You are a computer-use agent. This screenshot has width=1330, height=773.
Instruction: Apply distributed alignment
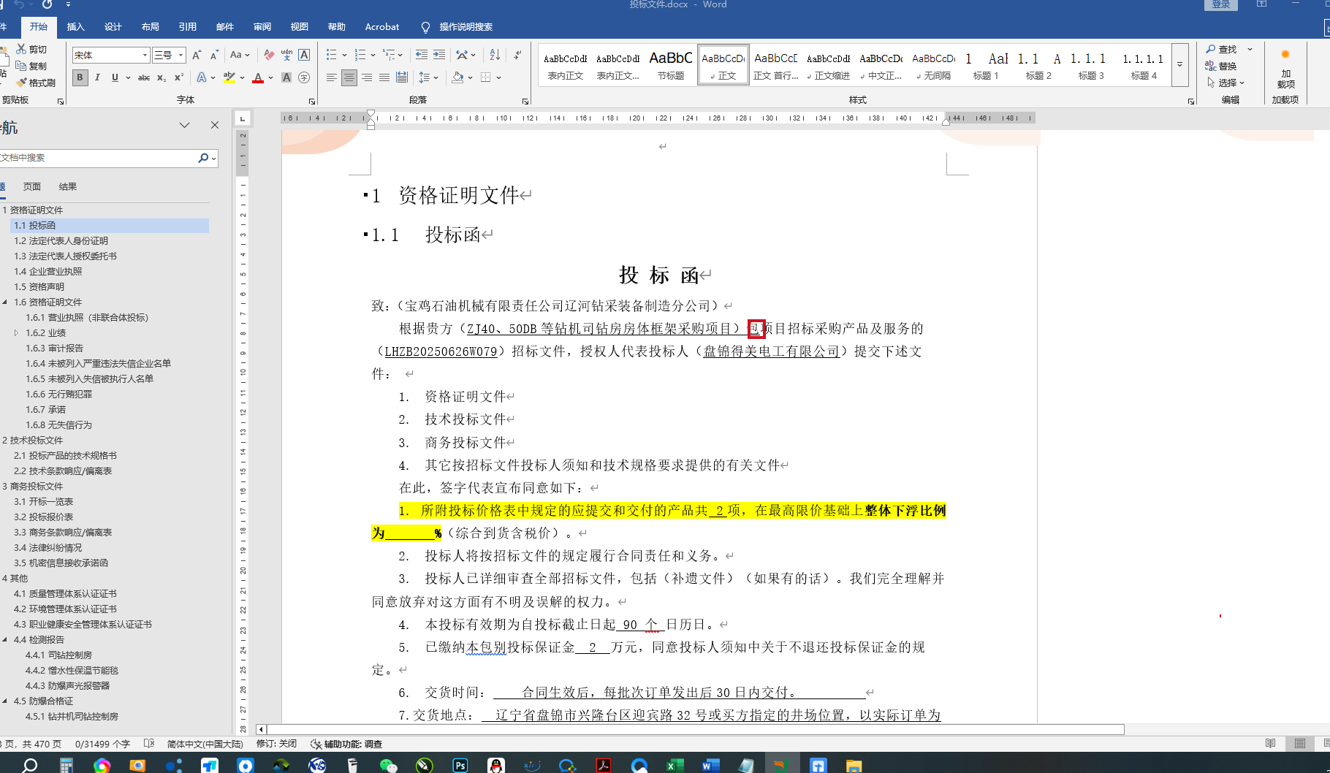402,77
